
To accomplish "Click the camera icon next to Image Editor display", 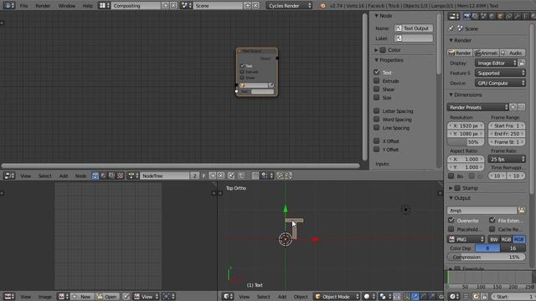I will tap(522, 64).
